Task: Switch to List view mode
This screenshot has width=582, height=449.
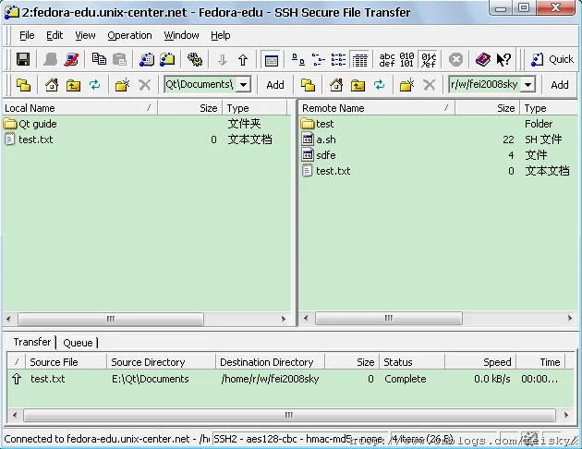Action: pos(338,59)
